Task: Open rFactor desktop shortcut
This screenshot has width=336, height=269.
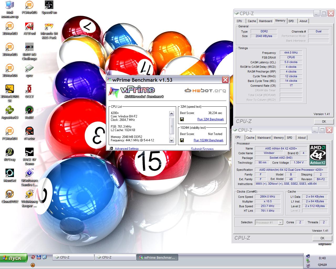Action: point(29,133)
